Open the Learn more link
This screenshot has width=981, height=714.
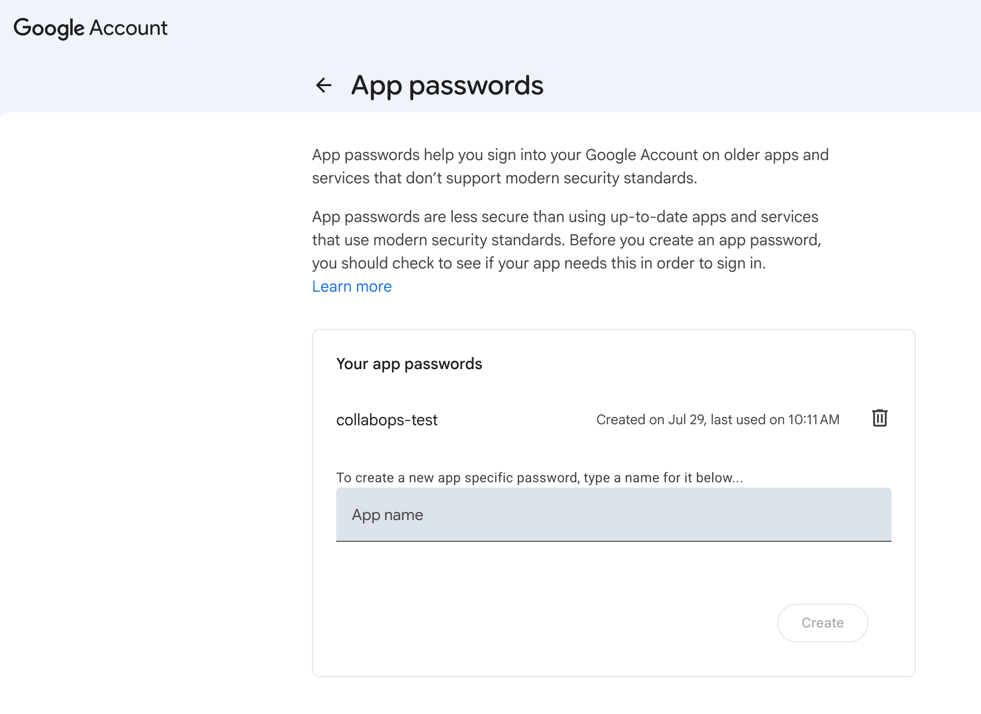[352, 286]
